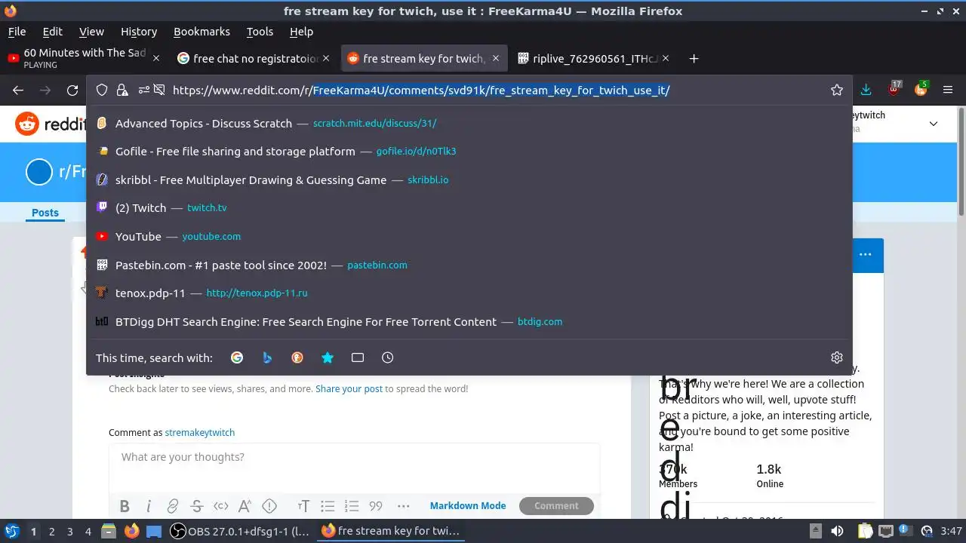
Task: Select the Advanced Topics Discuss Scratch suggestion
Action: 469,123
